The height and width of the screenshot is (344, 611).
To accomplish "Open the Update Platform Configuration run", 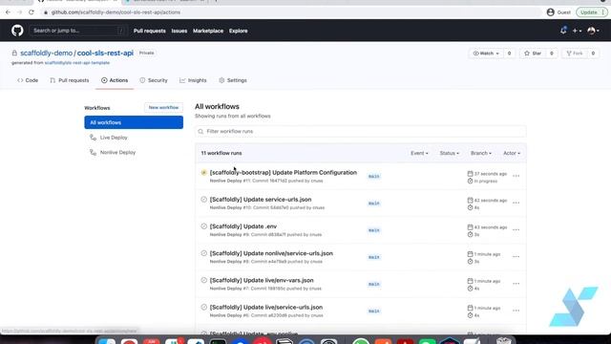I will point(284,172).
